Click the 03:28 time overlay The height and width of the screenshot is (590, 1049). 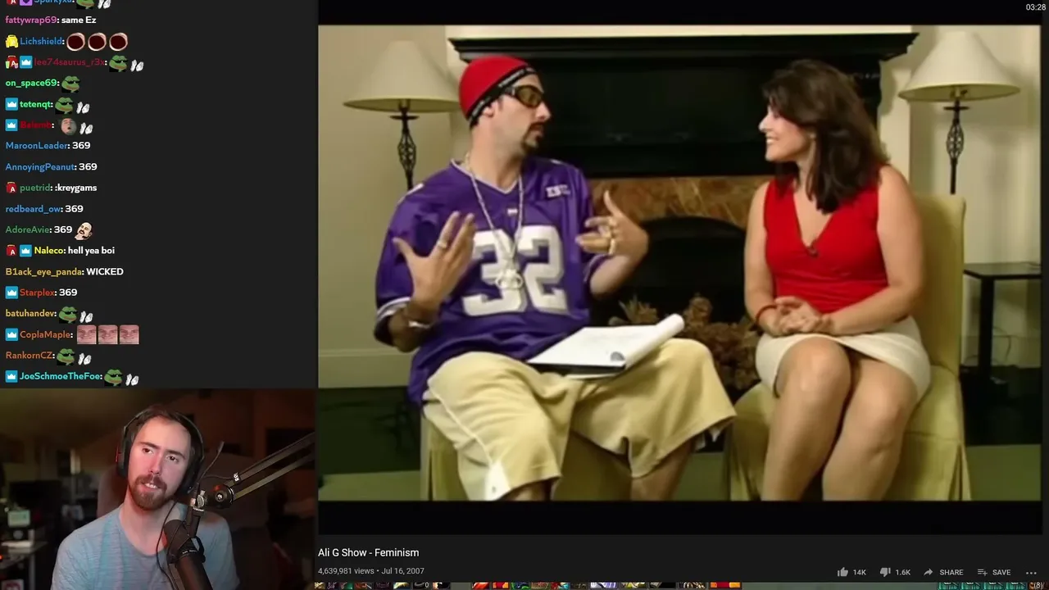click(1035, 7)
